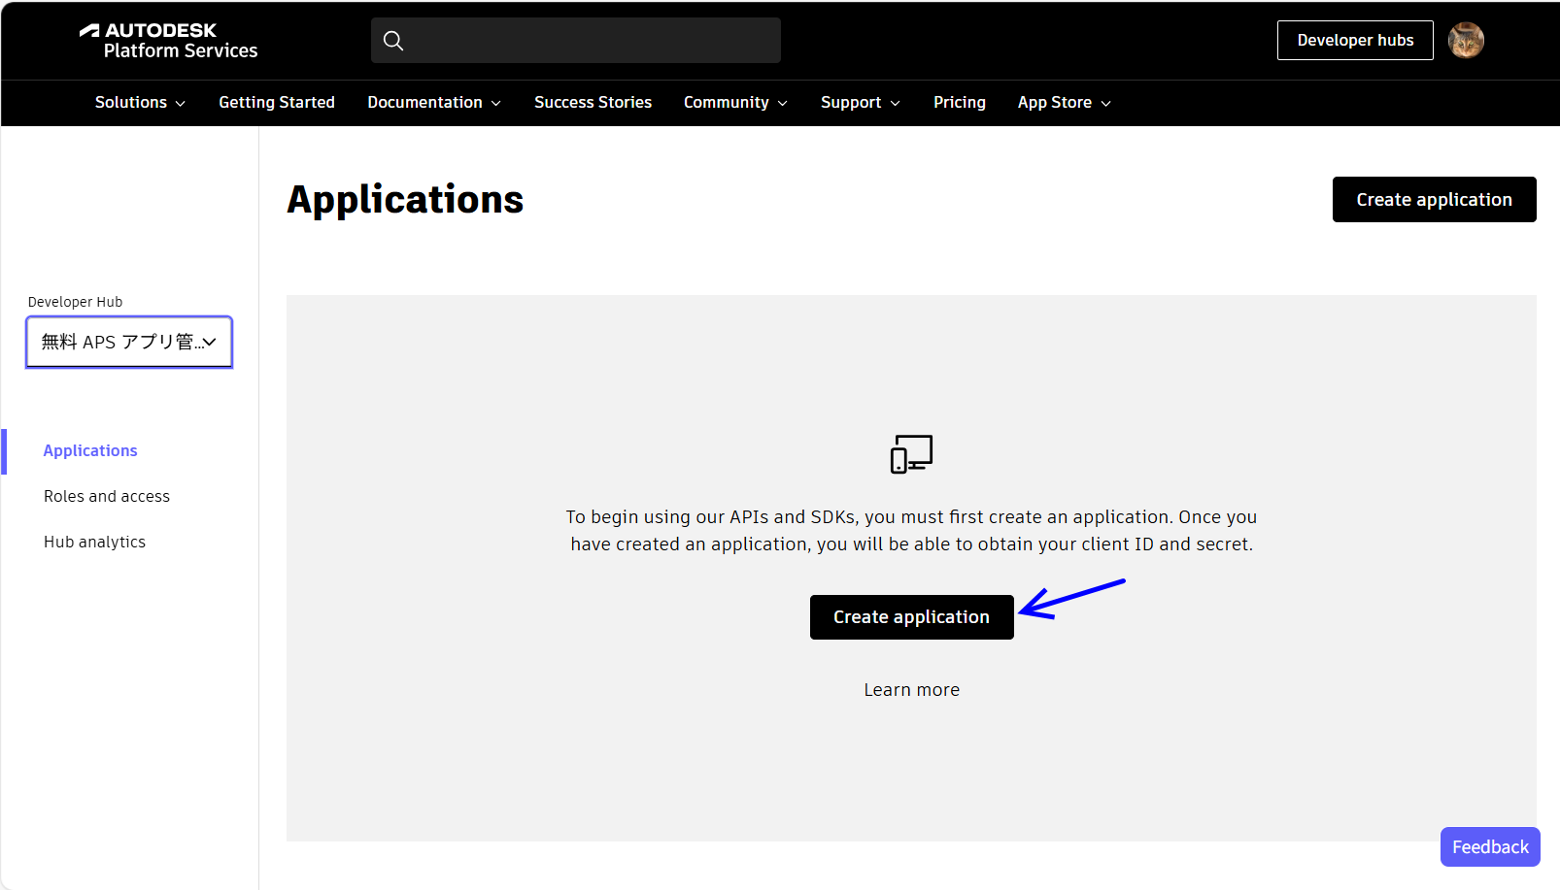Screen dimensions: 1560x890
Task: Go to Getting Started page
Action: (x=277, y=103)
